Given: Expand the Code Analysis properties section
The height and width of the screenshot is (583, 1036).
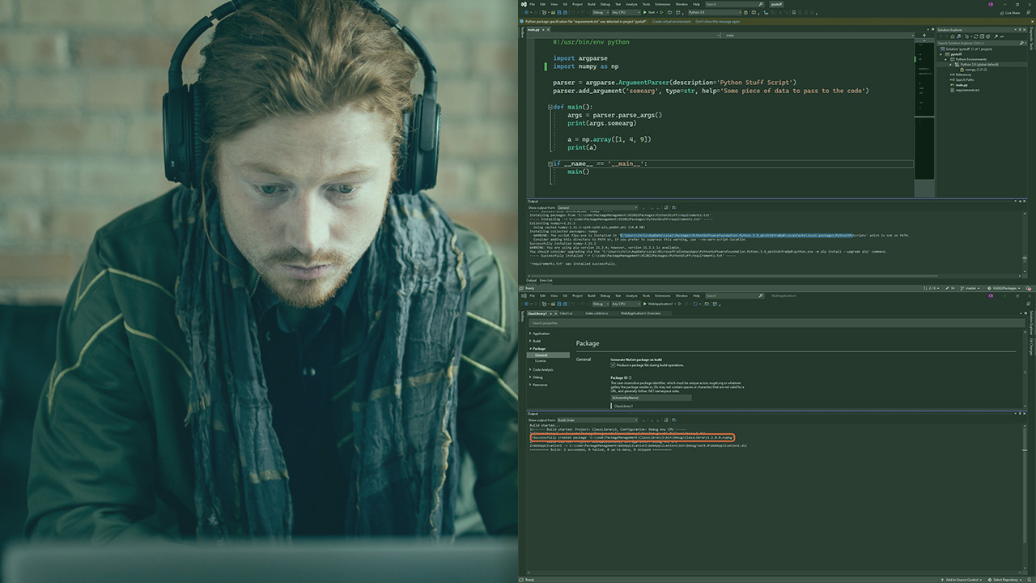Looking at the screenshot, I should tap(543, 369).
